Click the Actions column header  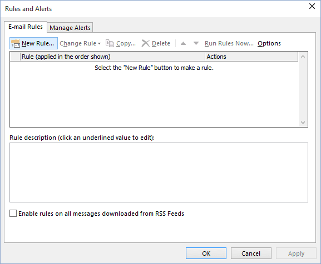point(251,57)
